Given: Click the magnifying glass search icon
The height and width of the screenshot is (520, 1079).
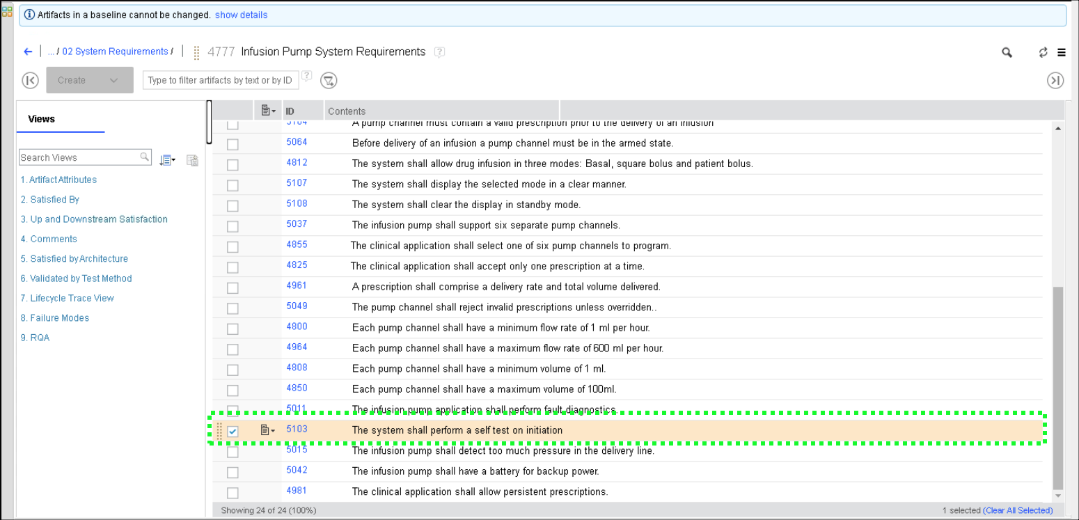Looking at the screenshot, I should click(x=1007, y=52).
